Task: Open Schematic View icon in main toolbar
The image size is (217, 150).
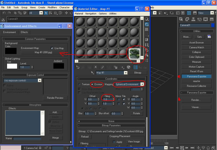Action: tap(183, 13)
